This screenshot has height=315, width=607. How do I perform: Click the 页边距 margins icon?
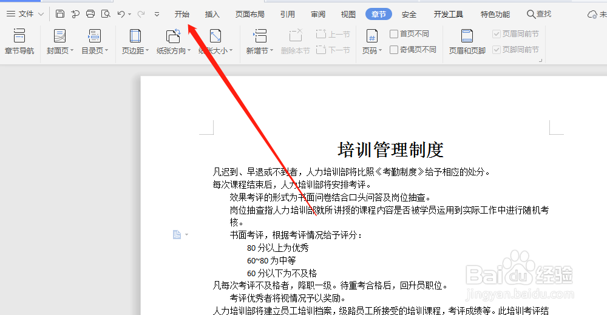(x=135, y=36)
